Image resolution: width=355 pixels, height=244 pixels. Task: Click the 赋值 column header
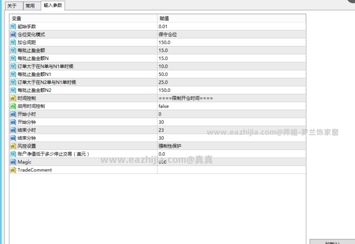click(x=231, y=18)
